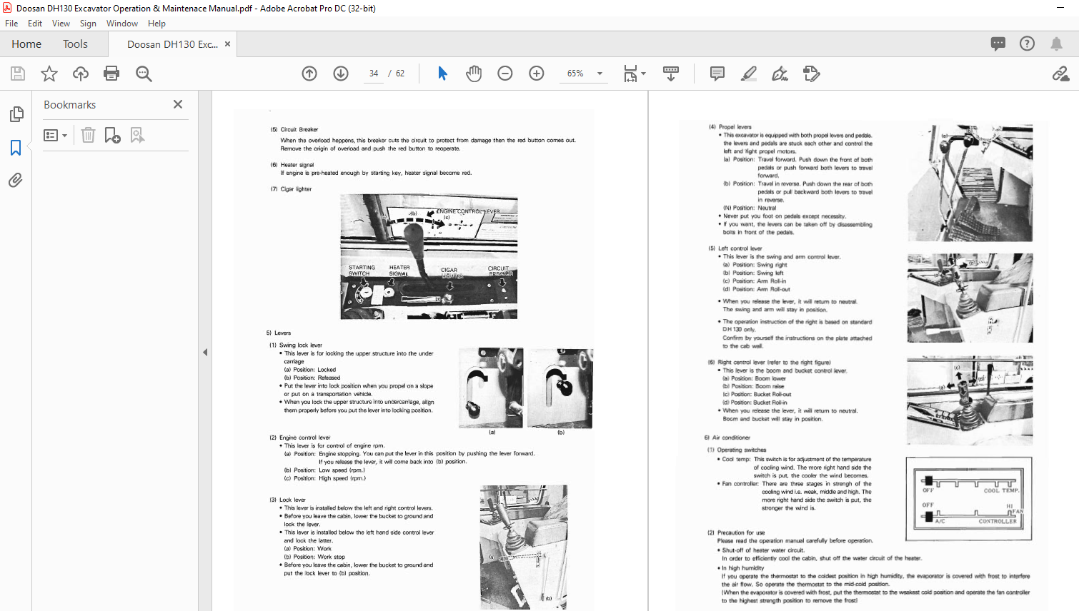The height and width of the screenshot is (611, 1079).
Task: Activate the Hand pan tool
Action: 474,74
